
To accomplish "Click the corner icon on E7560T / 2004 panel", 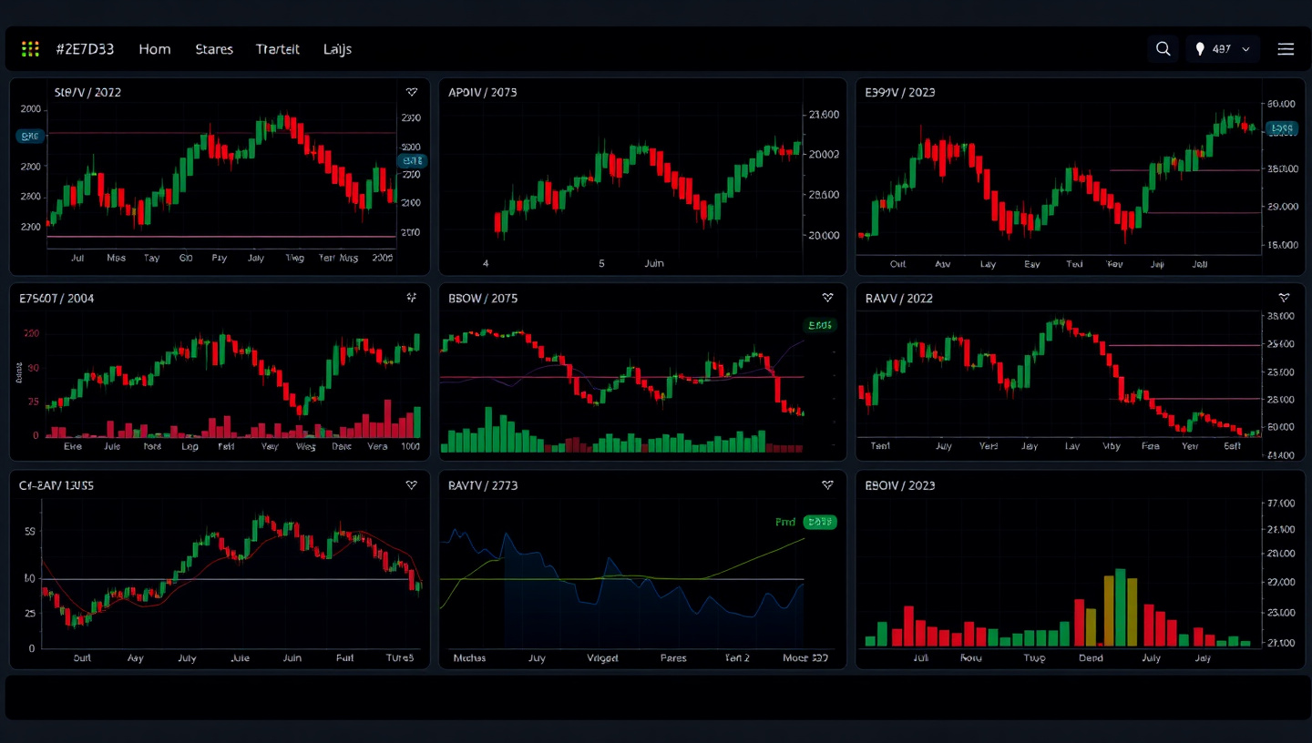I will [x=412, y=298].
